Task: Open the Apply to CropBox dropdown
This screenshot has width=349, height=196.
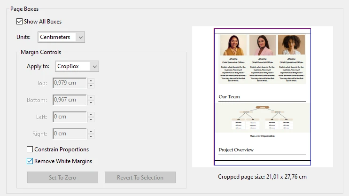Action: (77, 66)
